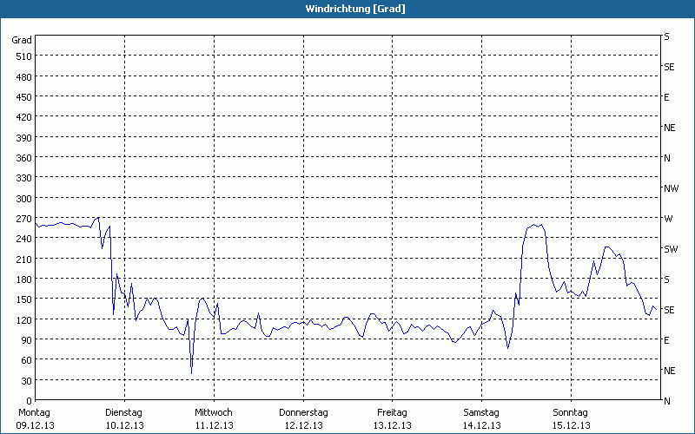Select the 'Sonntag' day label
Screen dimensions: 695x434
tap(571, 413)
